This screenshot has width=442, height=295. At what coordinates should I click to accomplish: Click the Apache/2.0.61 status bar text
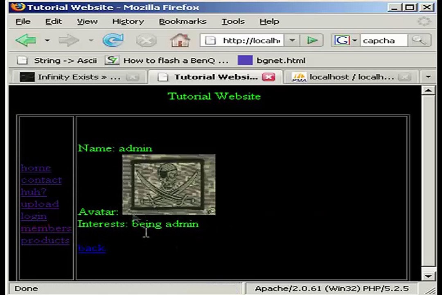332,288
